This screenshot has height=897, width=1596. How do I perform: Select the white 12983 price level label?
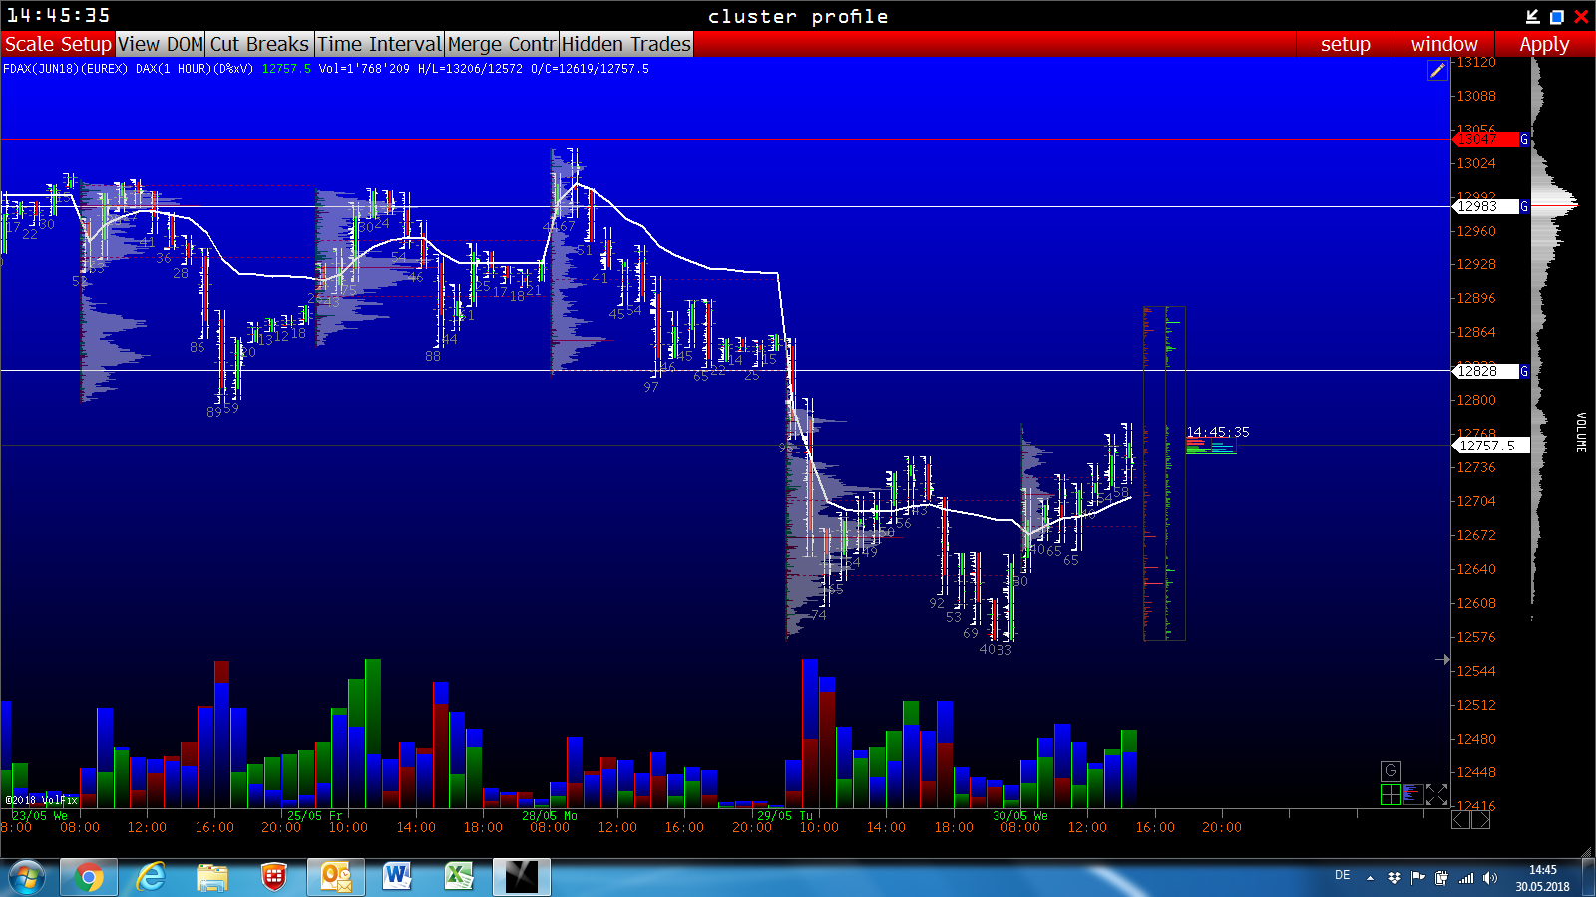tap(1487, 206)
